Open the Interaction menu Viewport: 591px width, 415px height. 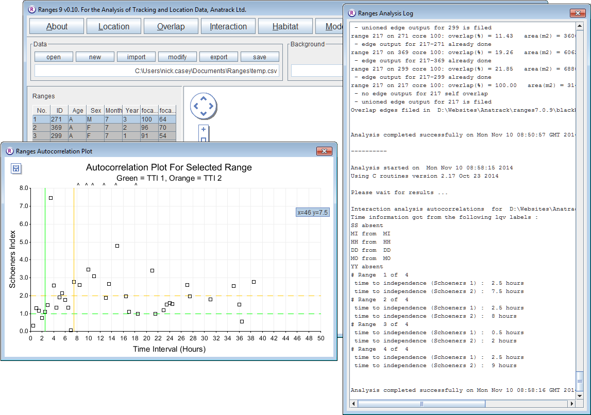(228, 27)
